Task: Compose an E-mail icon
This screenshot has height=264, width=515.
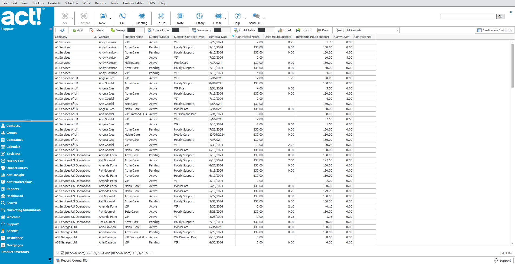Action: click(218, 16)
